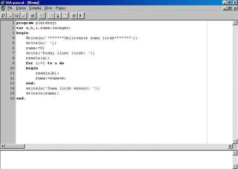Viewport: 238px width, 169px height.
Task: Open the Edycja menu
Action: coord(21,8)
